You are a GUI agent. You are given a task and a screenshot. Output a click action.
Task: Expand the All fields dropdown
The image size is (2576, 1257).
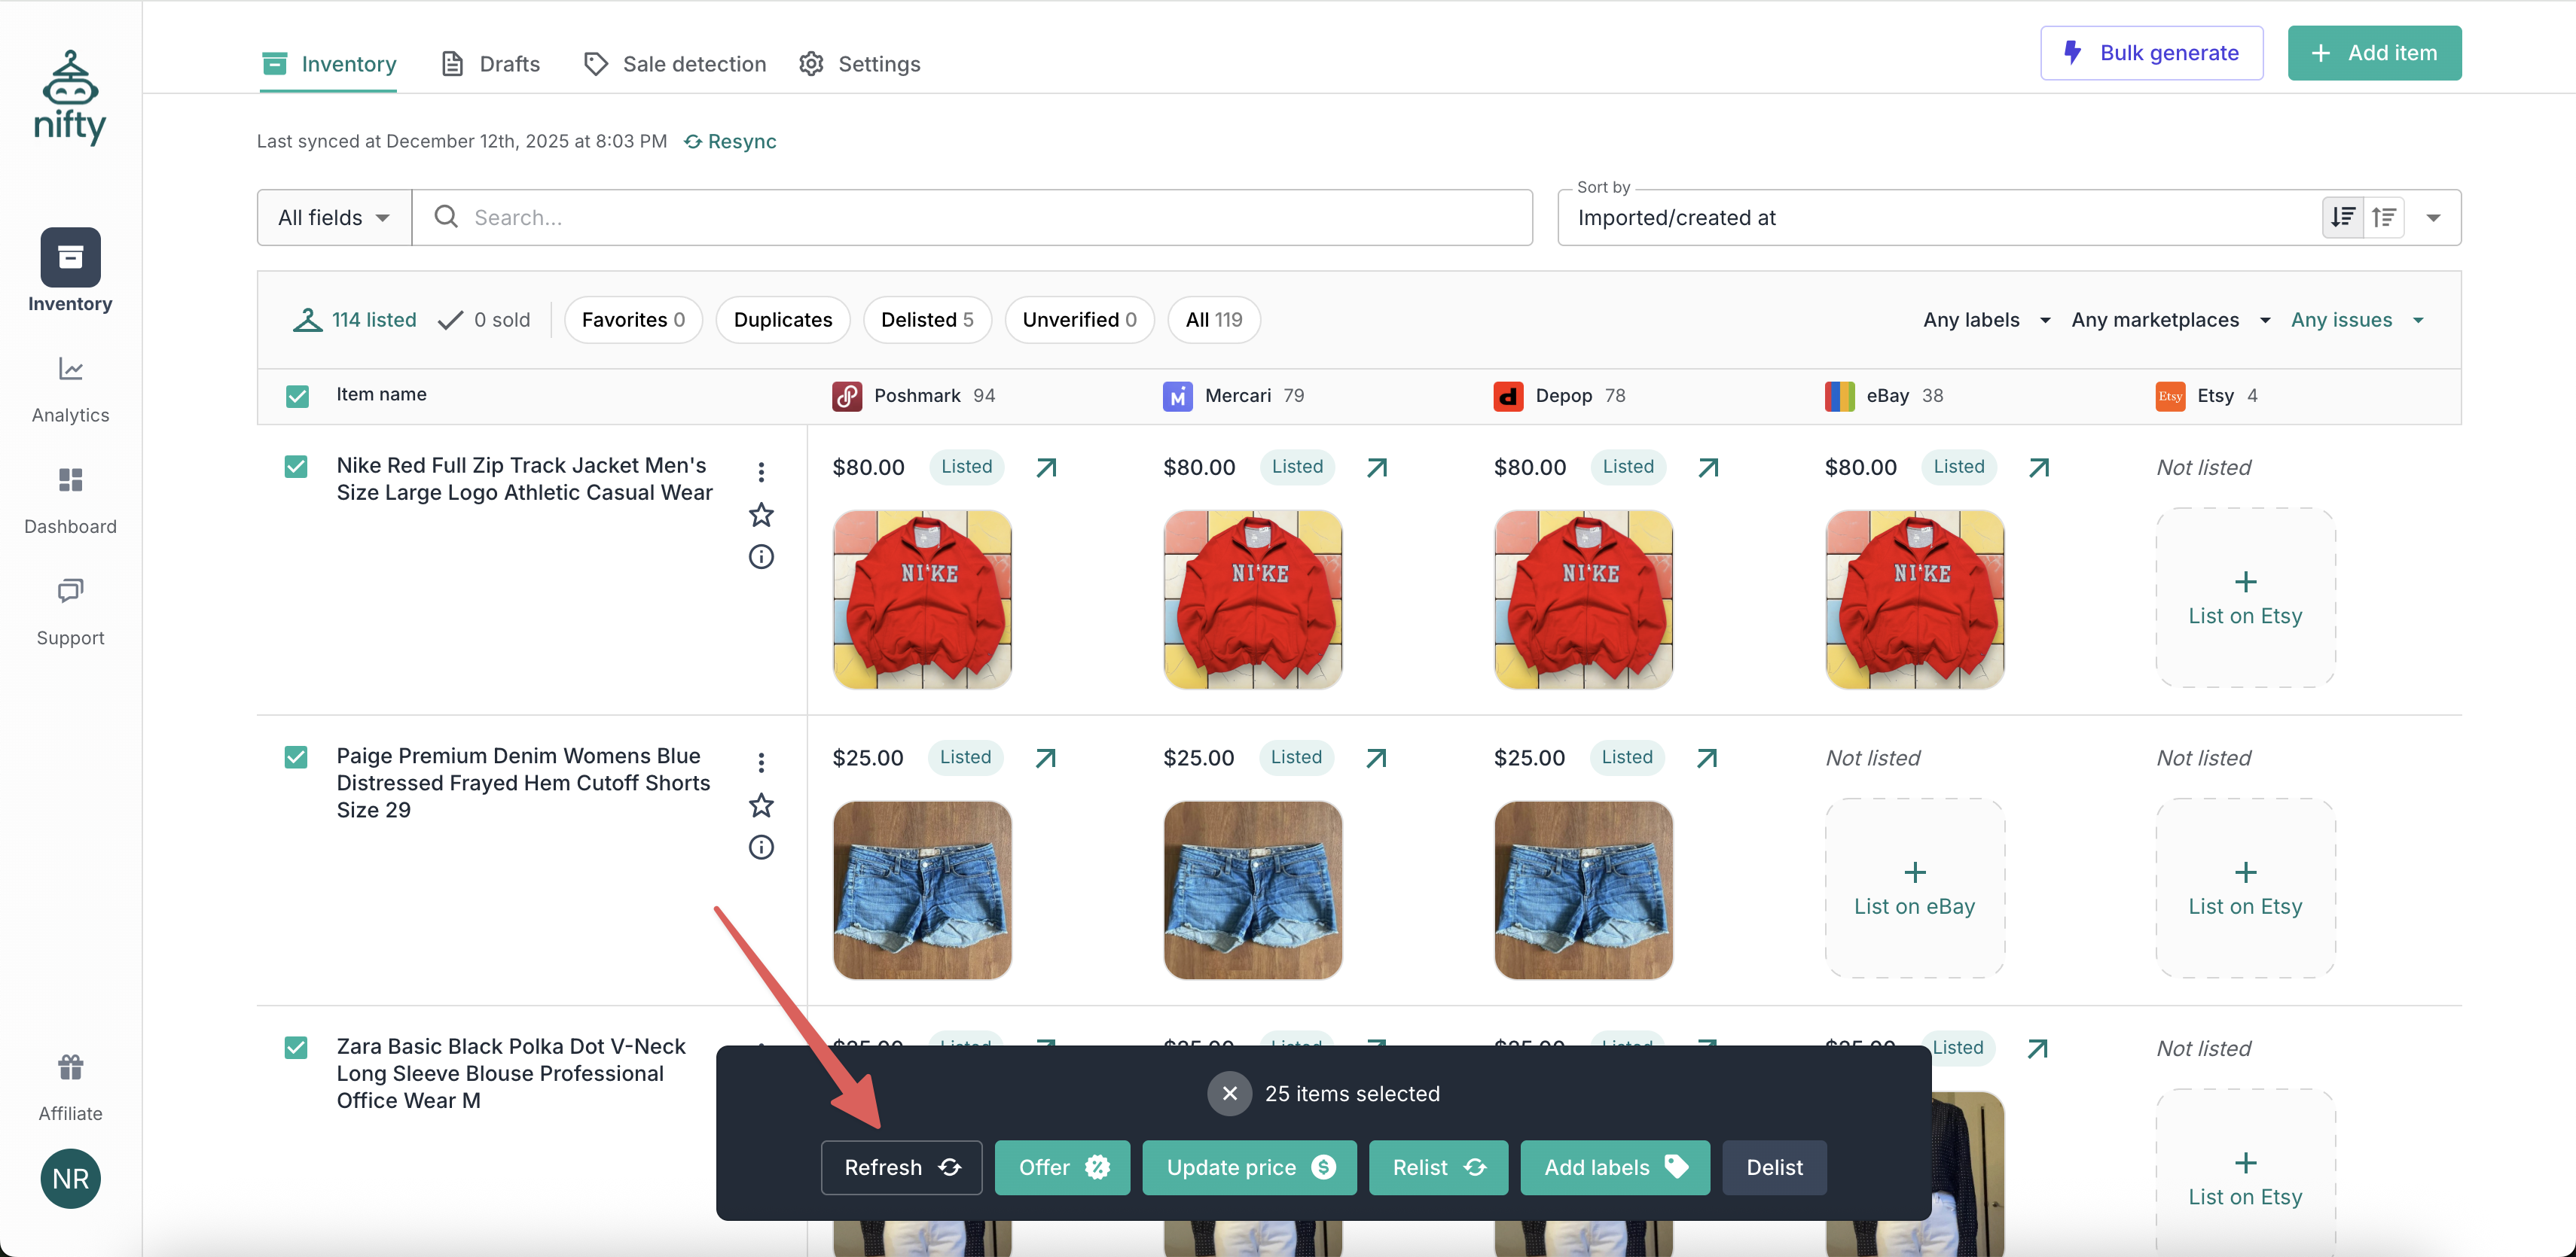334,218
